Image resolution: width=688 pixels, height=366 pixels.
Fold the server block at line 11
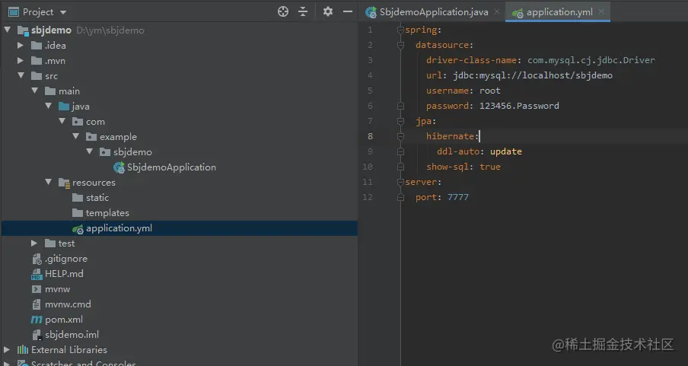tap(400, 182)
